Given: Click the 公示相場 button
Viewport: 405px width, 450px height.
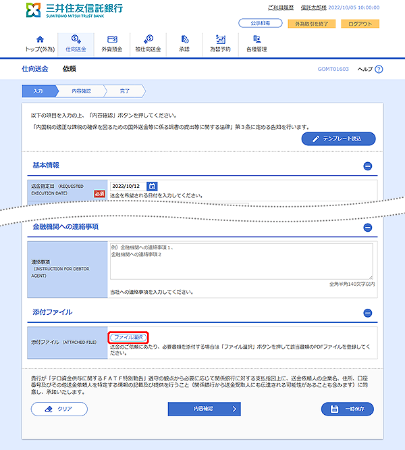Looking at the screenshot, I should (261, 23).
